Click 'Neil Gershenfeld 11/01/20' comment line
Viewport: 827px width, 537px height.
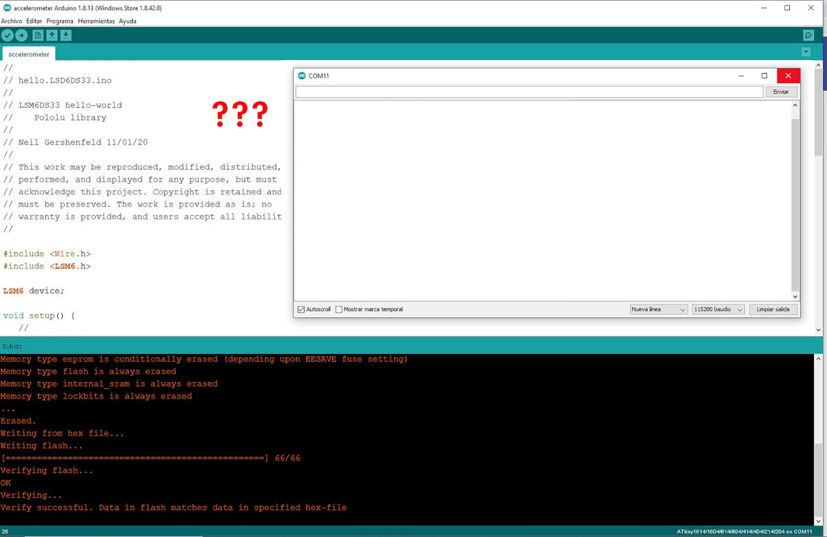(x=75, y=143)
